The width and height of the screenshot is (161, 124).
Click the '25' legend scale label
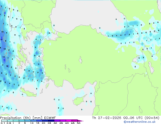(49, 123)
